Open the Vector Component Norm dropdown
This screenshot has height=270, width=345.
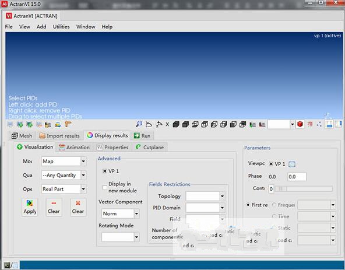click(121, 213)
